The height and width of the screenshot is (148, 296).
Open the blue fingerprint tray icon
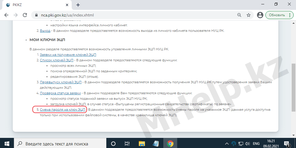click(x=234, y=144)
